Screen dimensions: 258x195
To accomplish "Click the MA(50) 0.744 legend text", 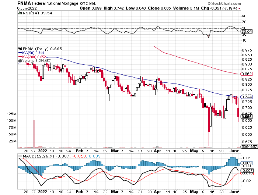I will [33, 53].
